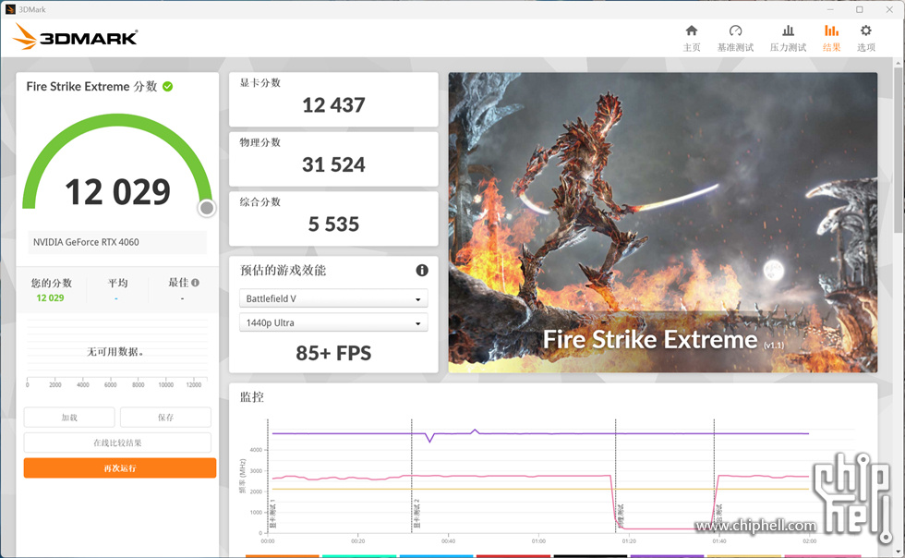905x558 pixels.
Task: Click the NVIDIA GeForce RTX 4060 label
Action: [x=86, y=242]
